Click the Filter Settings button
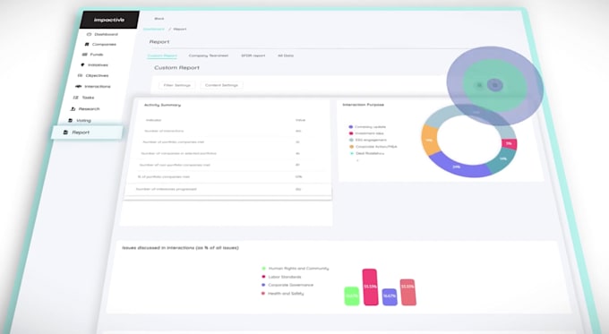Viewport: 609px width, 334px height. point(177,85)
